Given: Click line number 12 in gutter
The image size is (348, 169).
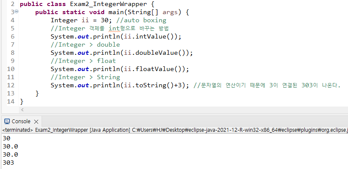Looking at the screenshot, I should coord(10,85).
